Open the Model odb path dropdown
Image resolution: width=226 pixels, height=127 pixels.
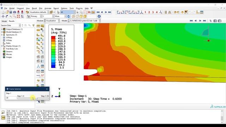tap(84, 21)
